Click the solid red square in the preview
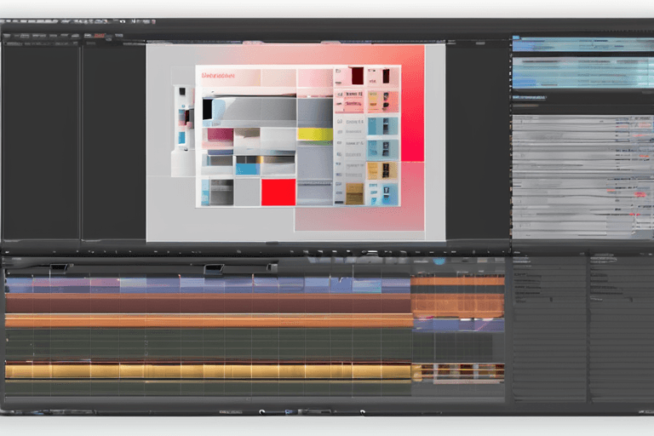Viewport: 654px width, 436px height. 278,192
